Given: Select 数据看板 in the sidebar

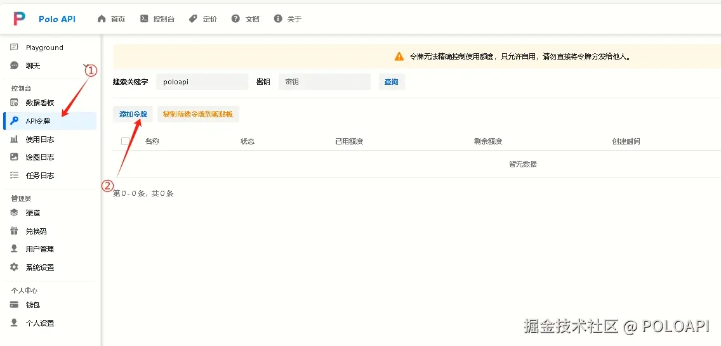Looking at the screenshot, I should tap(50, 102).
